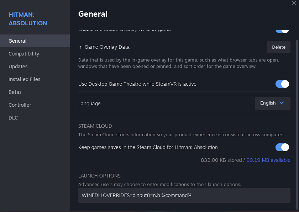Disable Desktop Game Theatre toggle
Viewport: 299px width, 212px height.
click(x=282, y=84)
